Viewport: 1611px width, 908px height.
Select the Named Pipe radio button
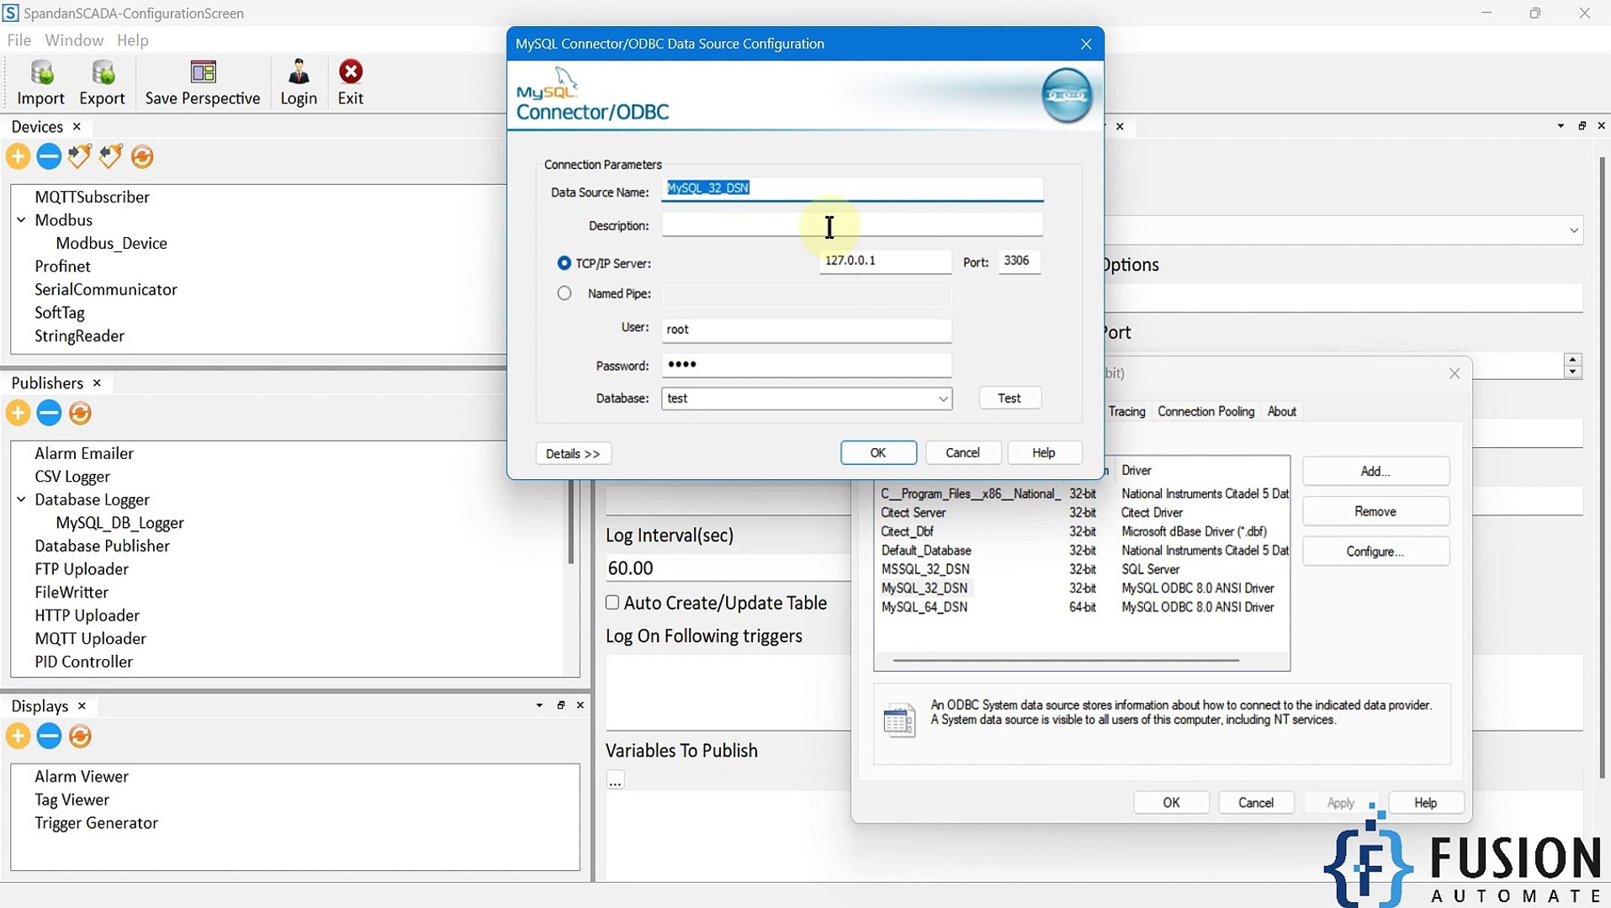pyautogui.click(x=564, y=293)
